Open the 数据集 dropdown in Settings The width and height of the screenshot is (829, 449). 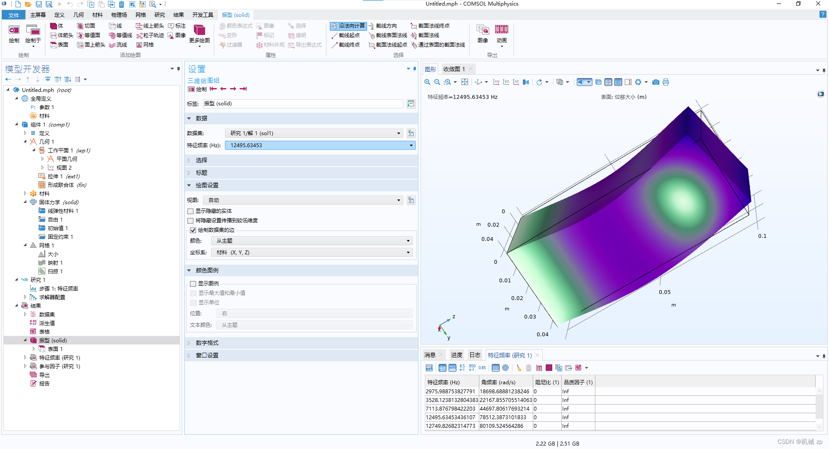point(398,133)
